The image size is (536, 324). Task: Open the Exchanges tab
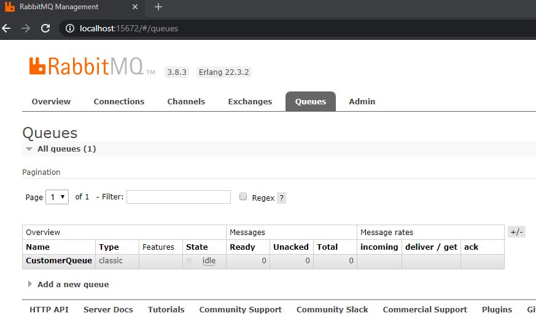[x=250, y=101]
